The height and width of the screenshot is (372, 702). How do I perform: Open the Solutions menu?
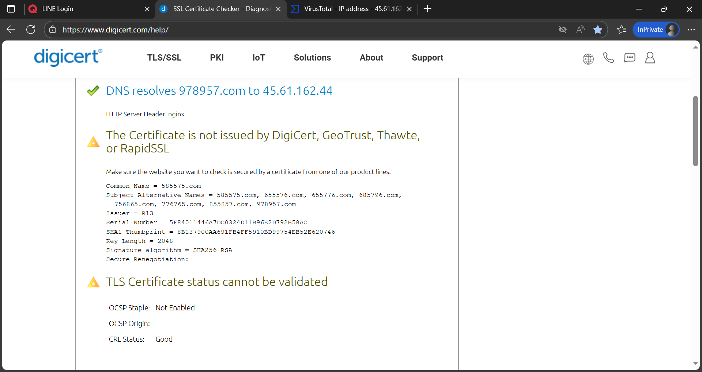(312, 58)
